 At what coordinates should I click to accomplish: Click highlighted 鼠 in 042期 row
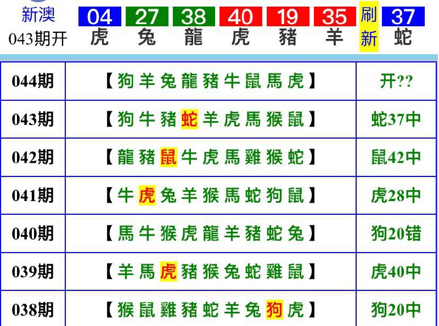click(168, 157)
